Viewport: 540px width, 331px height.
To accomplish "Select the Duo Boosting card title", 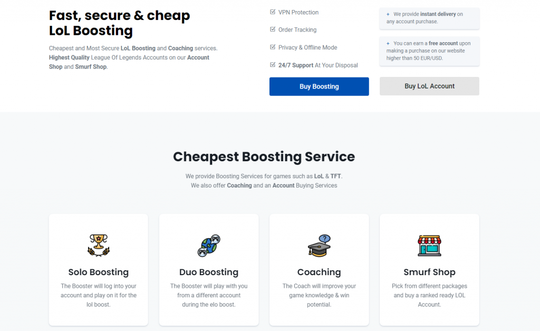I will (x=209, y=272).
